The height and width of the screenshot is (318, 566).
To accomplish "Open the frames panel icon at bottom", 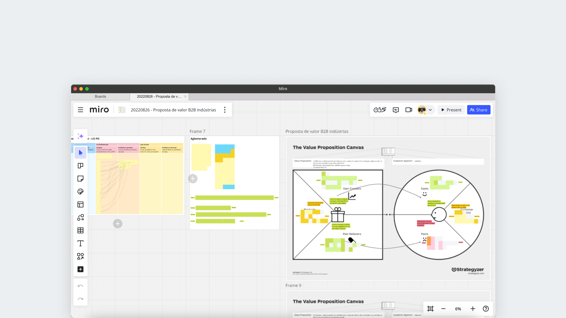I will click(430, 309).
